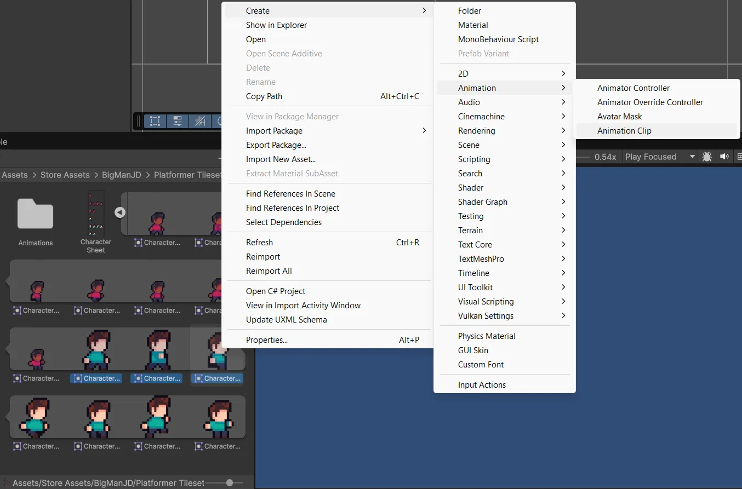This screenshot has height=489, width=742.
Task: Expand the Cinemachine submenu
Action: pos(504,117)
